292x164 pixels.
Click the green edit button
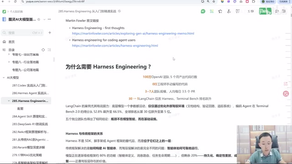pyautogui.click(x=265, y=11)
